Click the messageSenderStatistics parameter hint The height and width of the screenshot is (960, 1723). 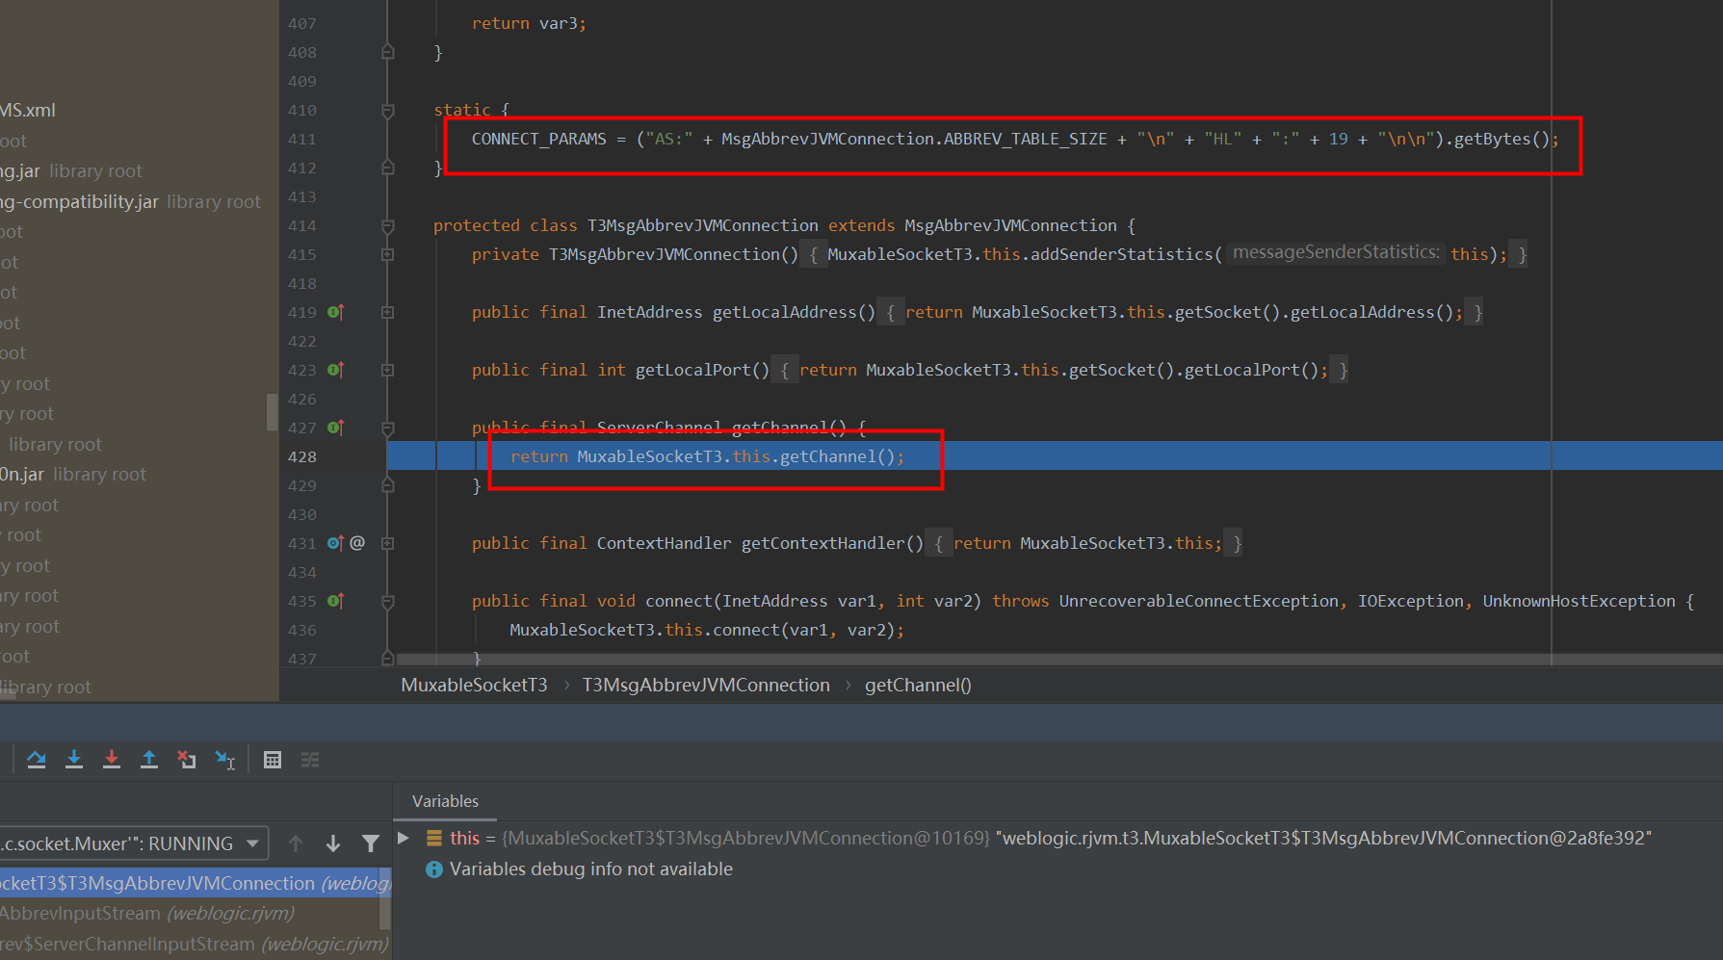point(1336,253)
